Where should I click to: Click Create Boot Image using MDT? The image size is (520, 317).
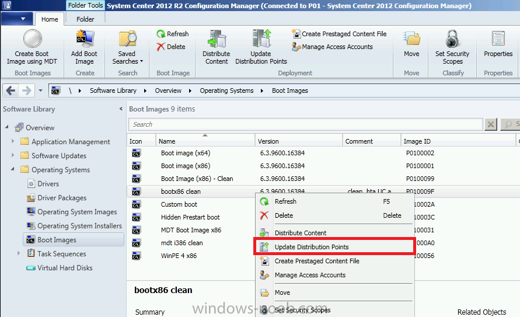[x=32, y=47]
